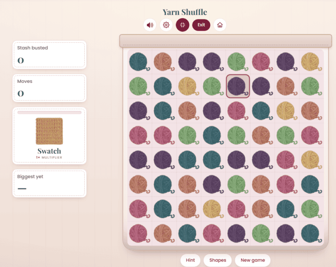336x267 pixels.
Task: Click the 'Stash busted' label
Action: (33, 48)
